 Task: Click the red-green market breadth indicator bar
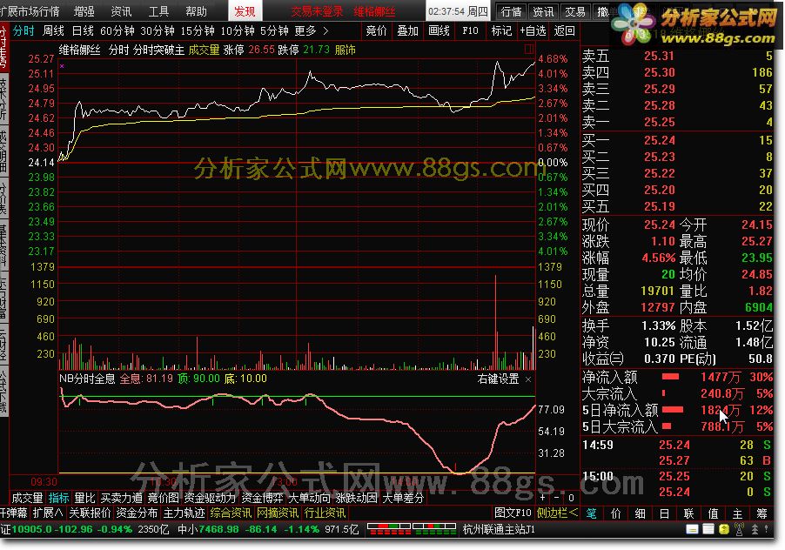tap(412, 529)
